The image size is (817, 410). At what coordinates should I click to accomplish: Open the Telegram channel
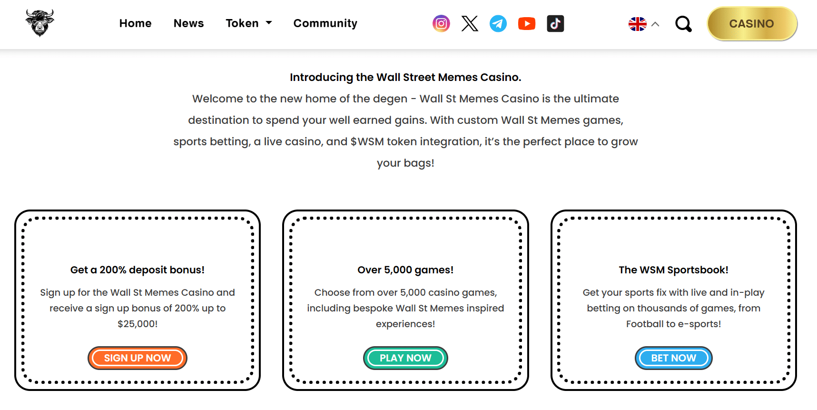click(x=498, y=23)
